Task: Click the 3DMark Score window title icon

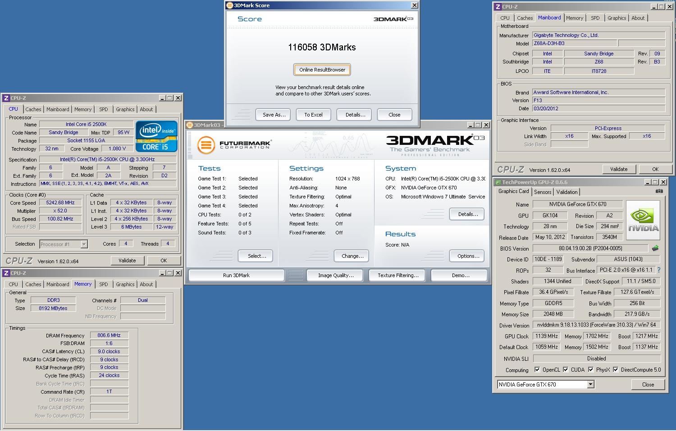Action: 230,5
